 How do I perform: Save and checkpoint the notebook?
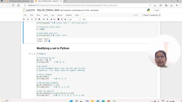pos(24,19)
